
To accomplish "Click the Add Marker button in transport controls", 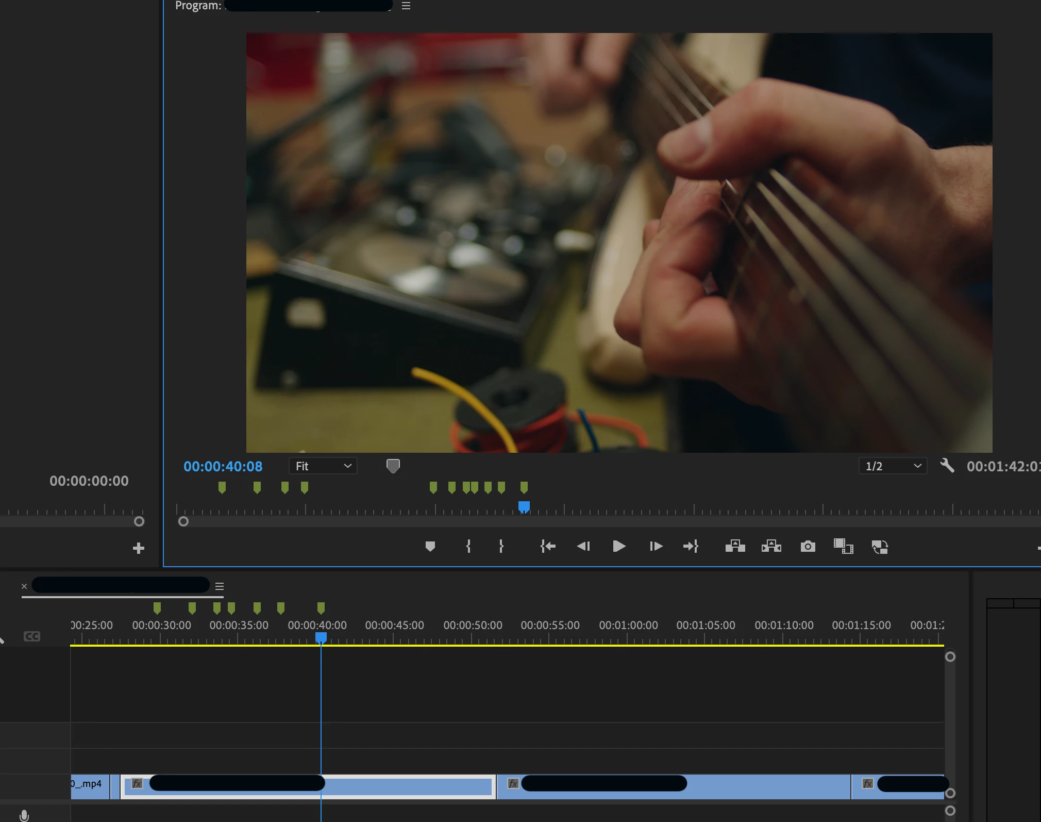I will (430, 546).
